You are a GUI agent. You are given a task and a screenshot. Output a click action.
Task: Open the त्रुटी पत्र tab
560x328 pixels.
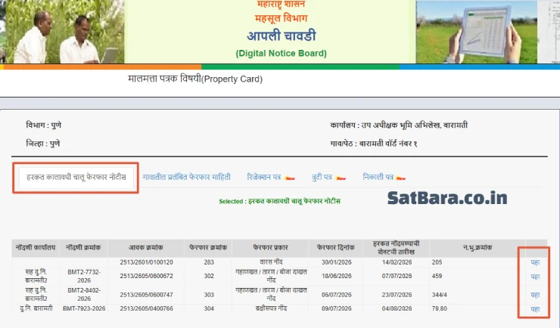tap(322, 177)
